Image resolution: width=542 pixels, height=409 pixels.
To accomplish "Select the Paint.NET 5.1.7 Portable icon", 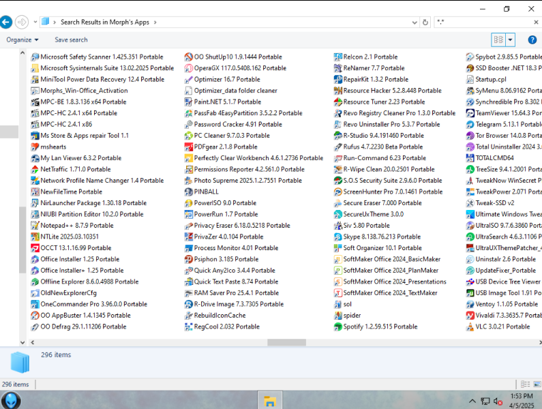I will (188, 102).
